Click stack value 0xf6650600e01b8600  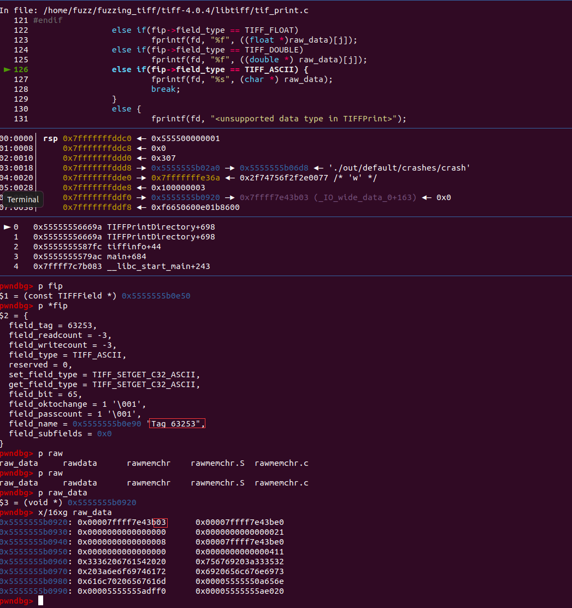coord(196,207)
